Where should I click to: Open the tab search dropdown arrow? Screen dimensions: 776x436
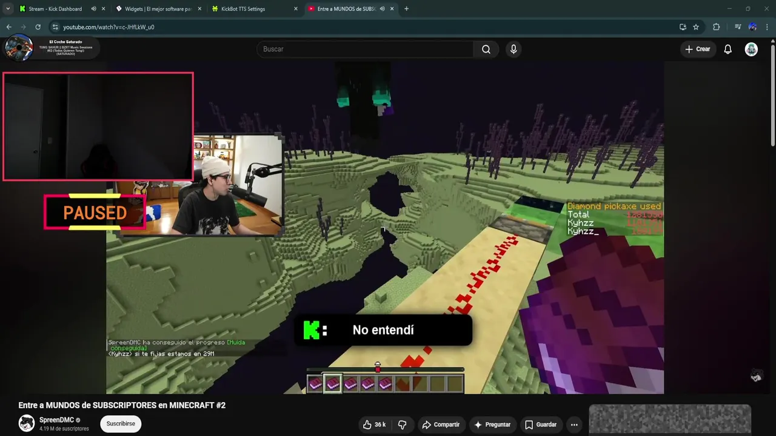pos(8,8)
